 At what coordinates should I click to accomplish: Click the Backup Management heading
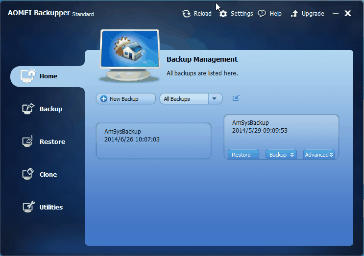(202, 59)
